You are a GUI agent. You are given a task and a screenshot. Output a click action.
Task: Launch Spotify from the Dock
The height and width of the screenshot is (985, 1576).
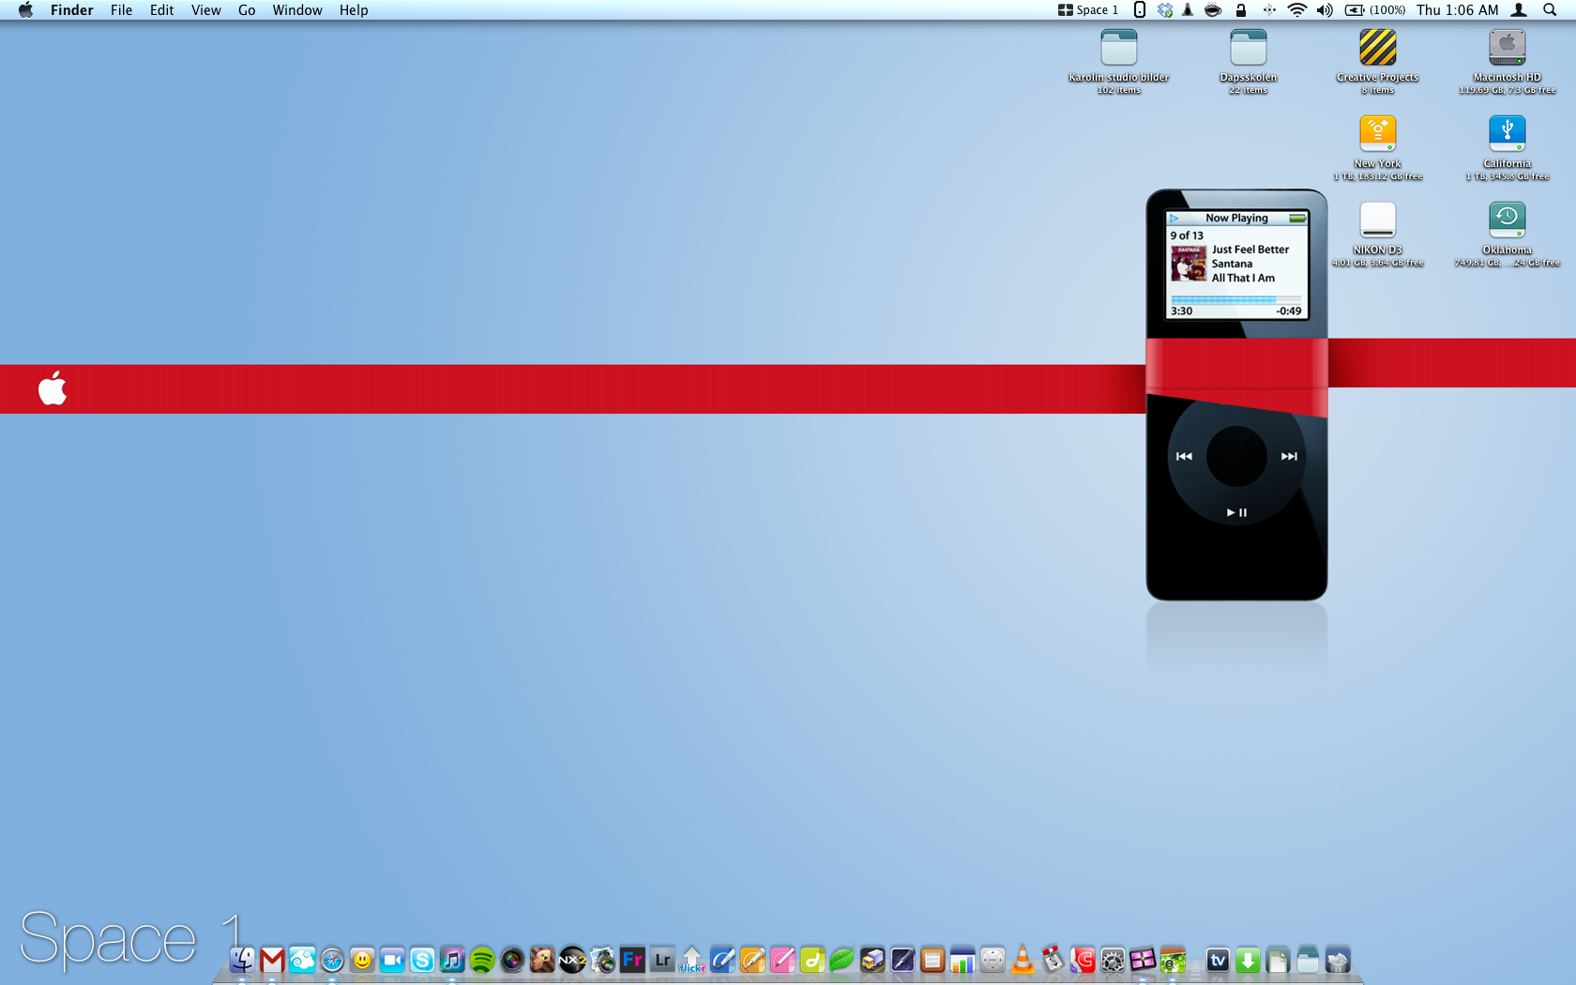[482, 960]
